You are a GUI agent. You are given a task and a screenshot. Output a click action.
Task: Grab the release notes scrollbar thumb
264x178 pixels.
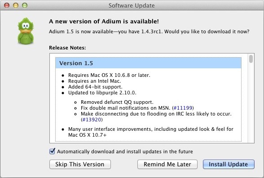251,59
